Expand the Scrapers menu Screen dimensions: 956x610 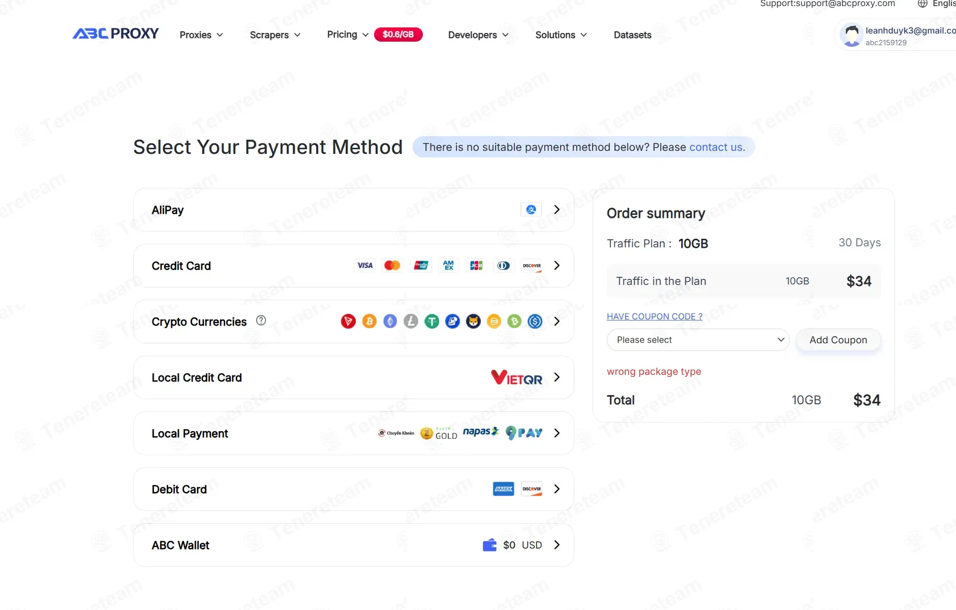point(275,35)
